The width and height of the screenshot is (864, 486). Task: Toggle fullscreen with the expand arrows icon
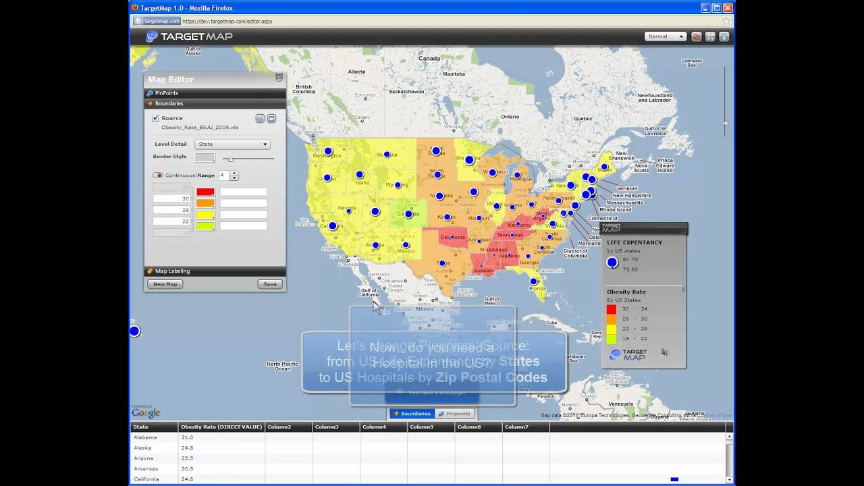[x=710, y=36]
